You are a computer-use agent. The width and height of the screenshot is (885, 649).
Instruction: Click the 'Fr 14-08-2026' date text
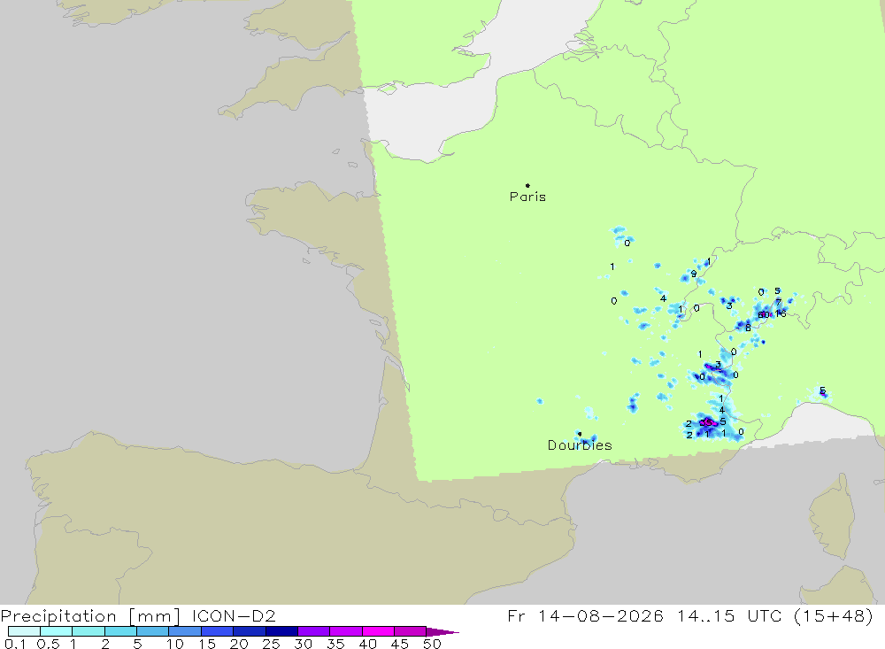pos(585,615)
